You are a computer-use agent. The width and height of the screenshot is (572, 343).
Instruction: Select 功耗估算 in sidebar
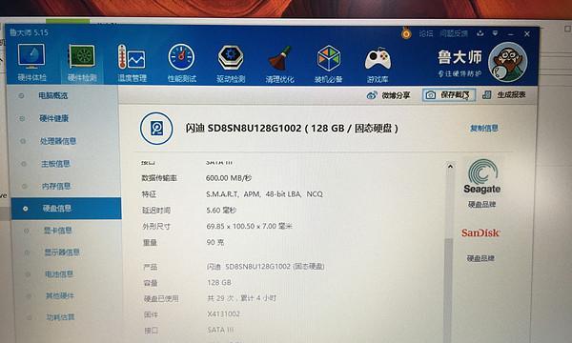(x=60, y=317)
